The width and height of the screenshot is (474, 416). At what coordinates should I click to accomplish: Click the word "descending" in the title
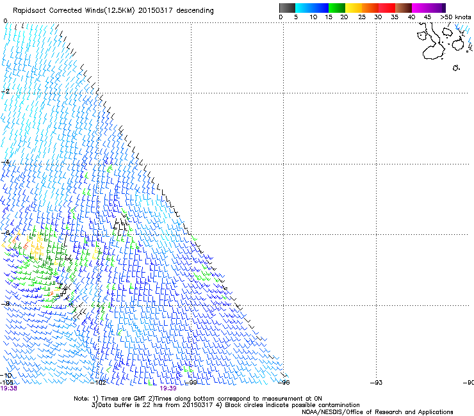pos(195,11)
